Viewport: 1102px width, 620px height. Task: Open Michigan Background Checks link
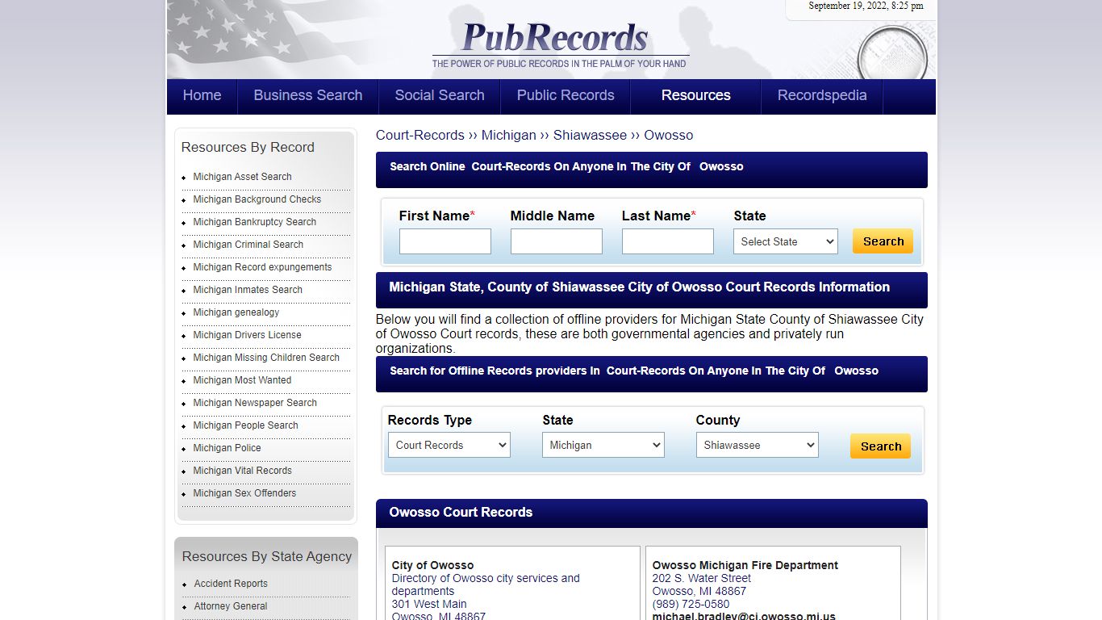tap(257, 199)
